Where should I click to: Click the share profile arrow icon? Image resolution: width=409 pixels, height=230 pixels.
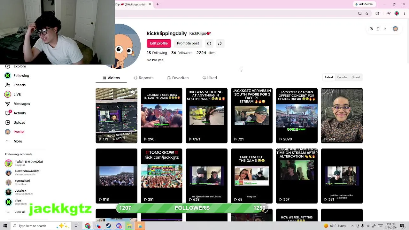click(x=220, y=43)
